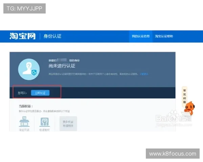
Task: Click the 当前权益 heading
Action: (x=26, y=106)
